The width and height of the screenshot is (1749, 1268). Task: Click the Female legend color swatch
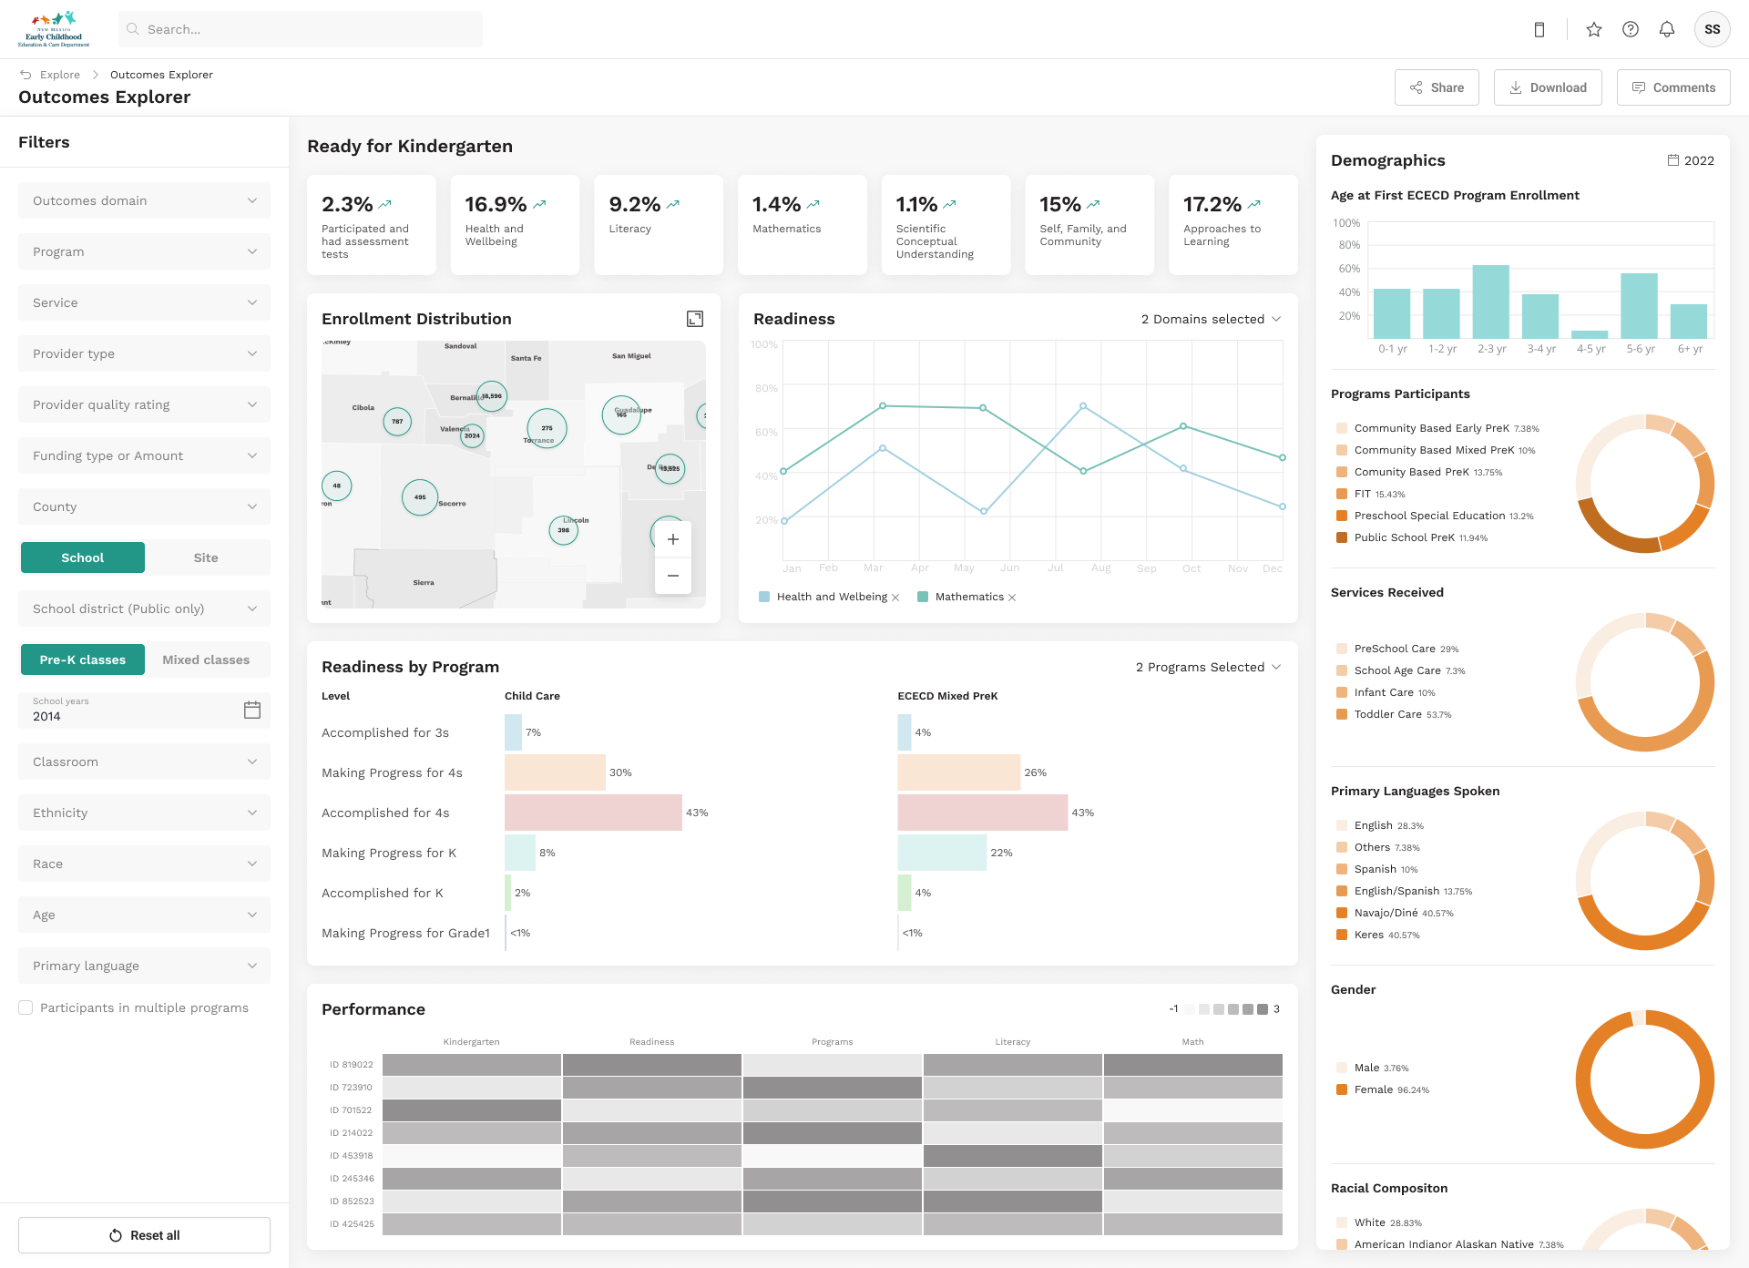pyautogui.click(x=1341, y=1089)
